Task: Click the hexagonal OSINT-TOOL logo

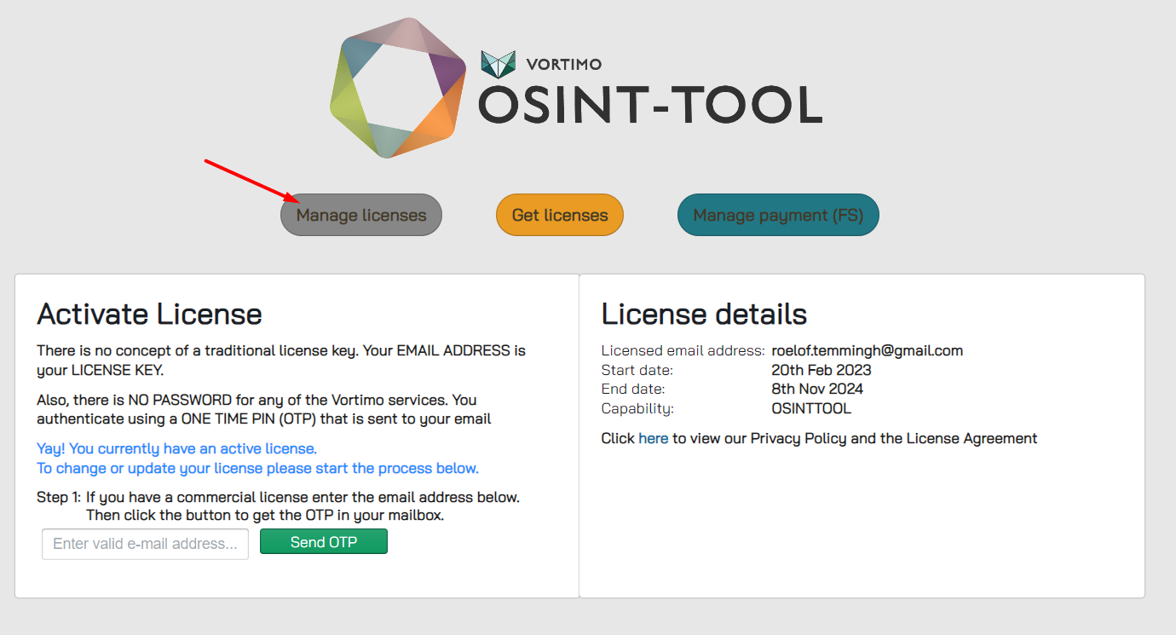Action: pyautogui.click(x=398, y=88)
